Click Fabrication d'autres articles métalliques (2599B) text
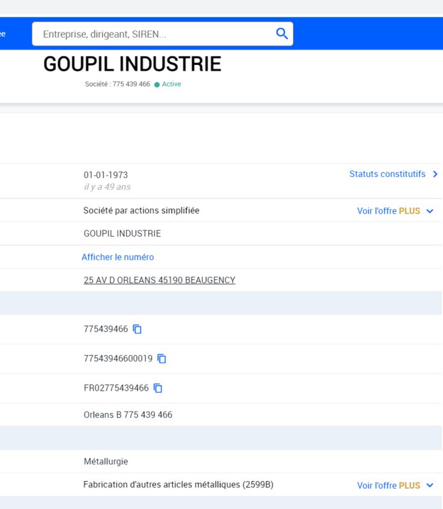Screen dimensions: 443x509 click(x=178, y=485)
